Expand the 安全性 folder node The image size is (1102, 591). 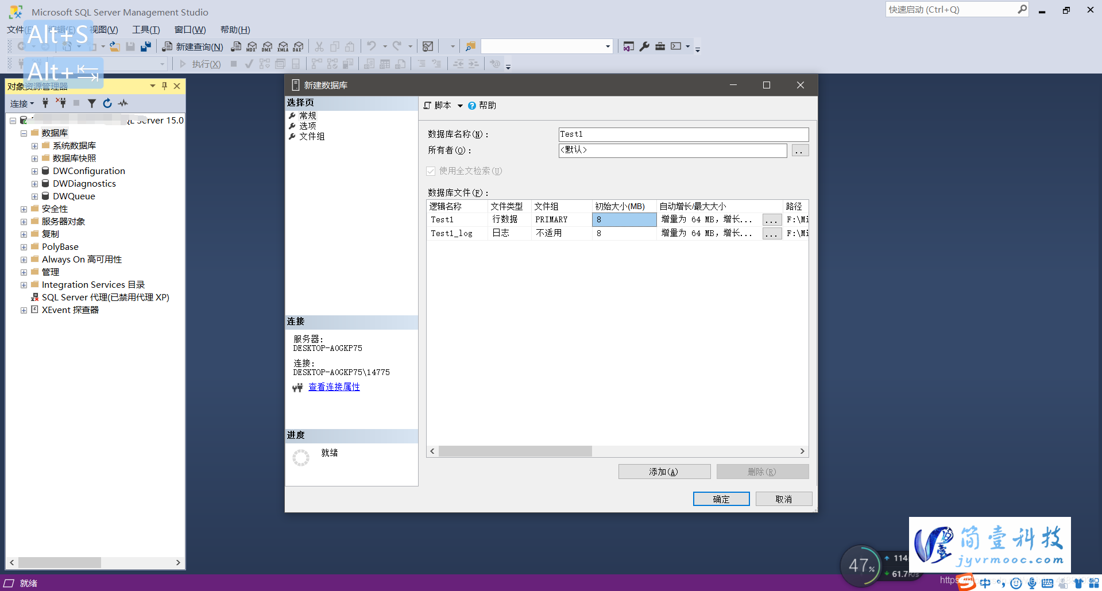point(24,209)
